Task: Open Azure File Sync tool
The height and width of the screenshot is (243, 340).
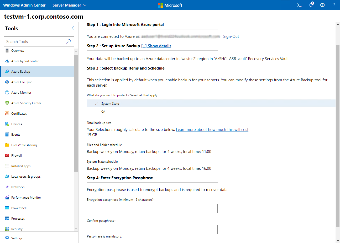Action: [x=37, y=82]
